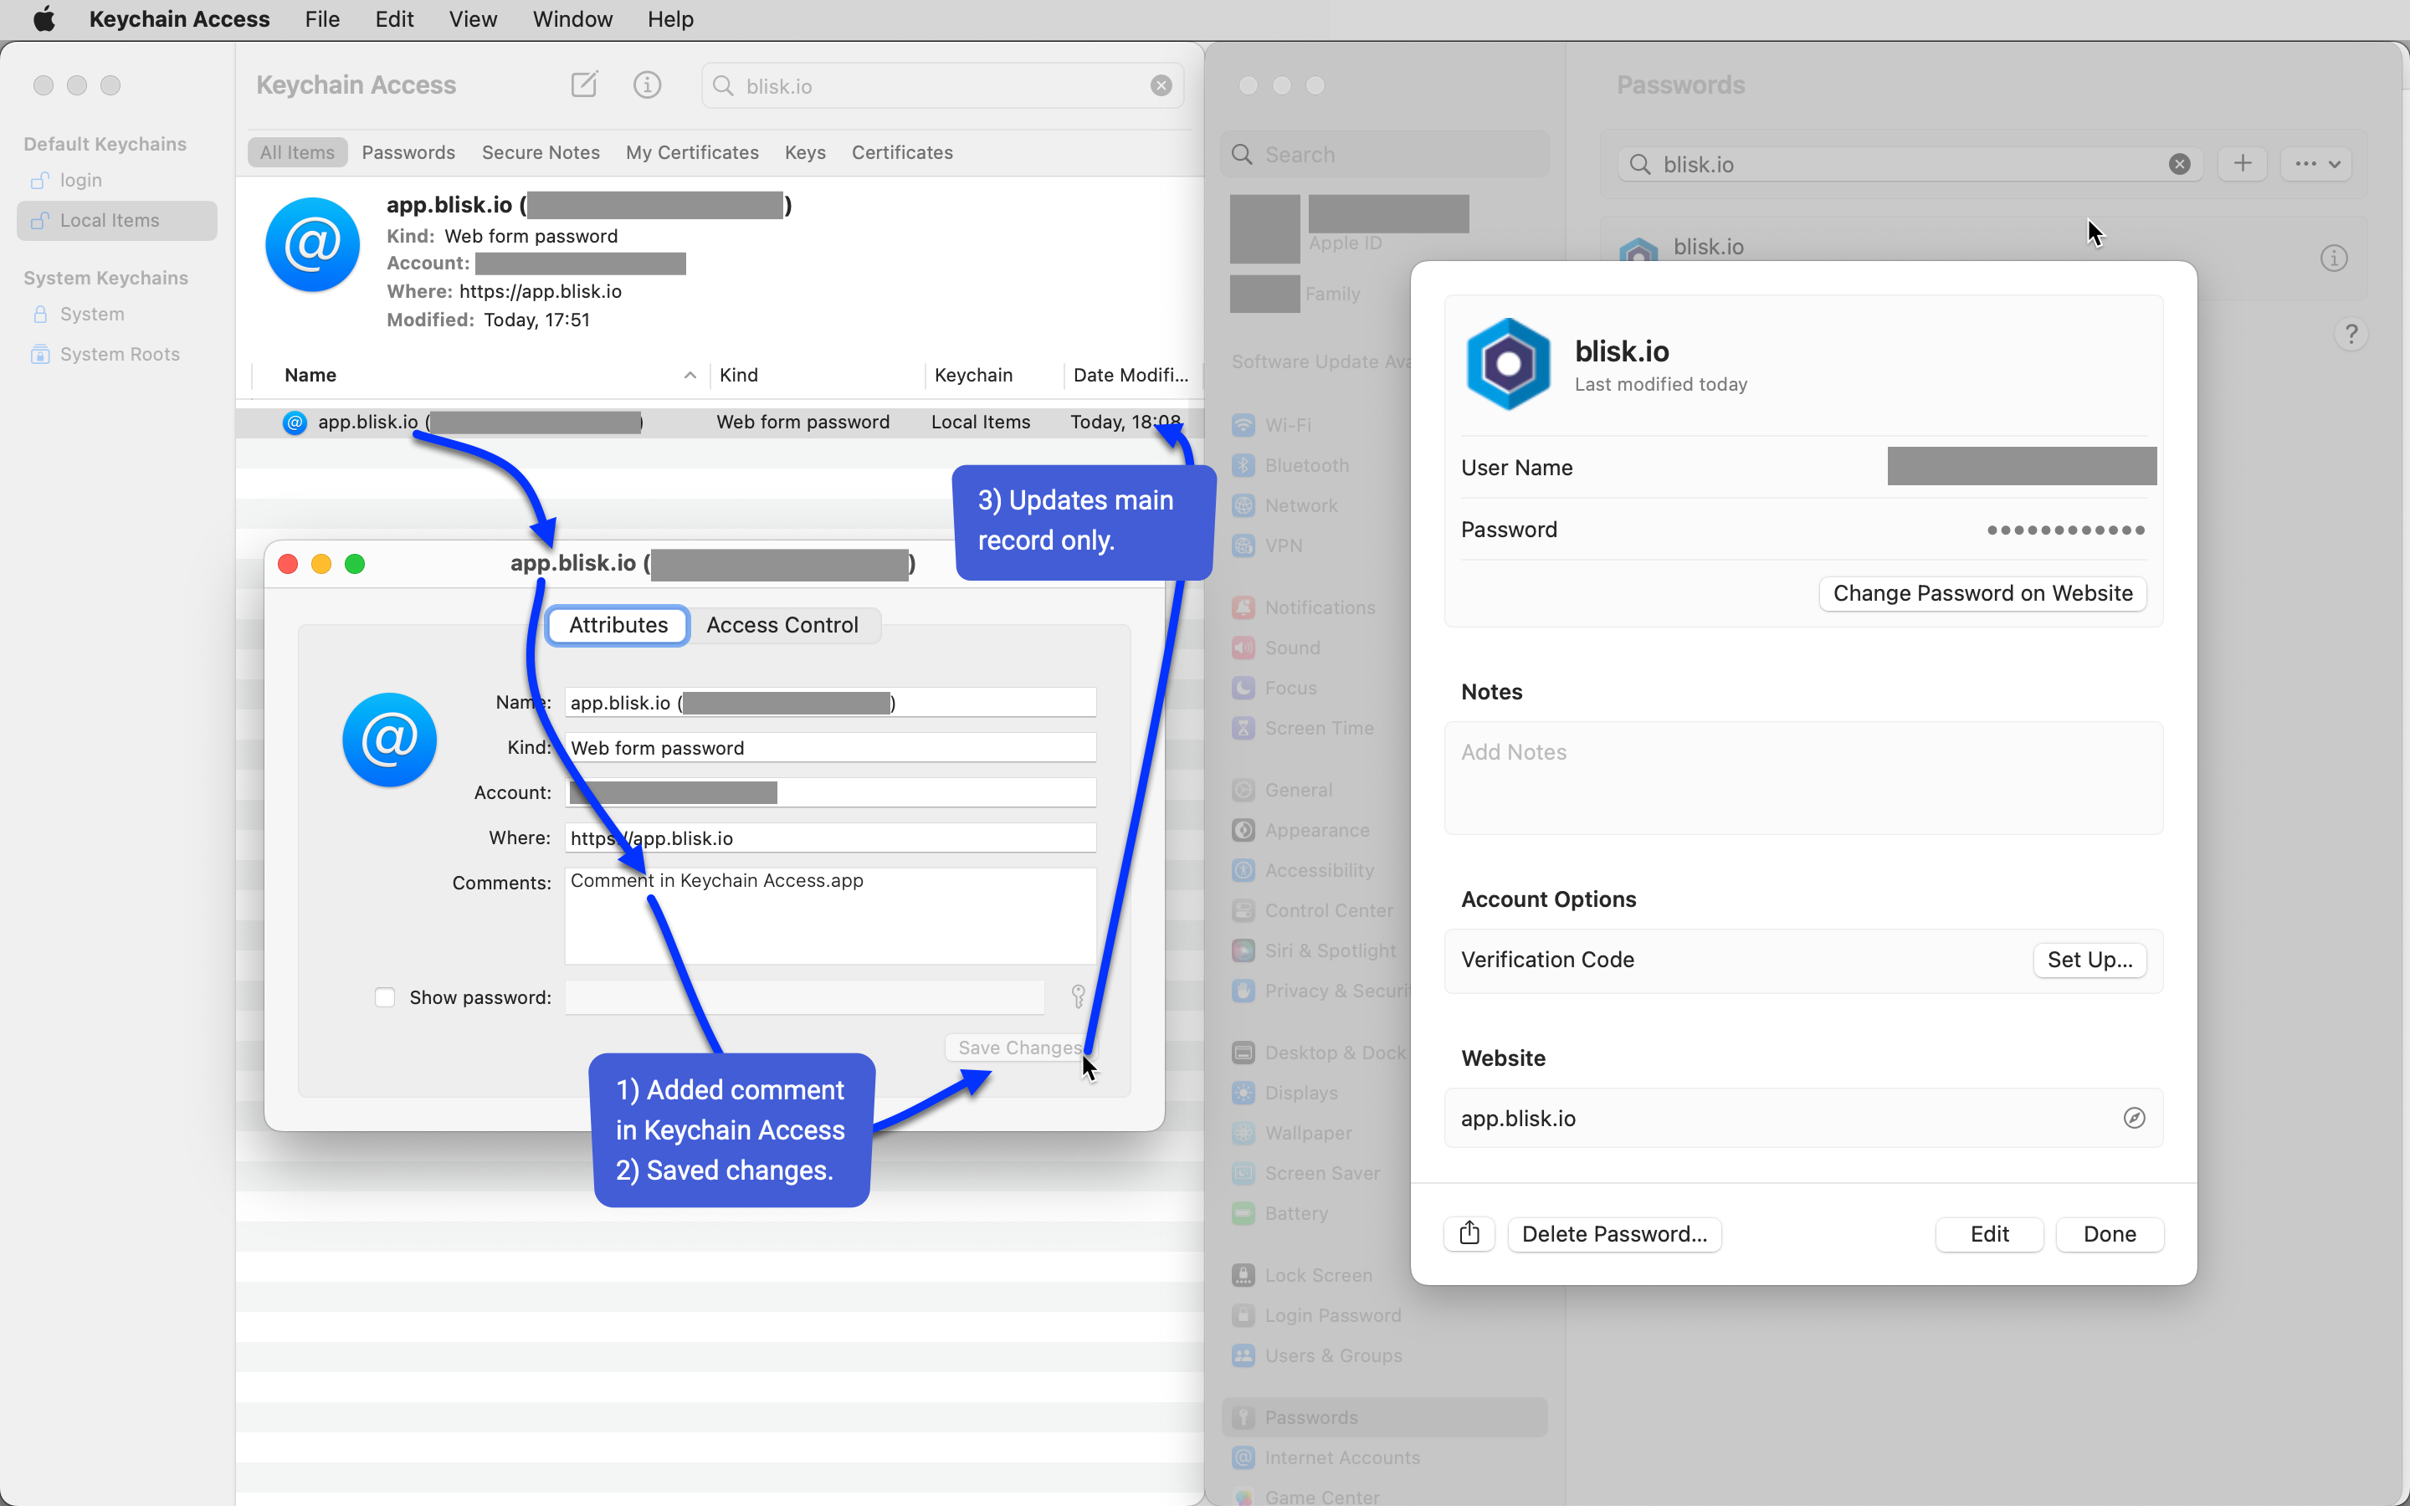Click the key icon beside Show password
2410x1506 pixels.
(x=1078, y=996)
